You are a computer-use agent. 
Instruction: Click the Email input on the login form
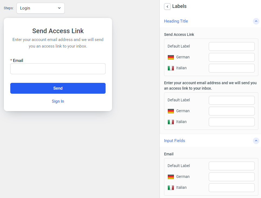point(58,69)
